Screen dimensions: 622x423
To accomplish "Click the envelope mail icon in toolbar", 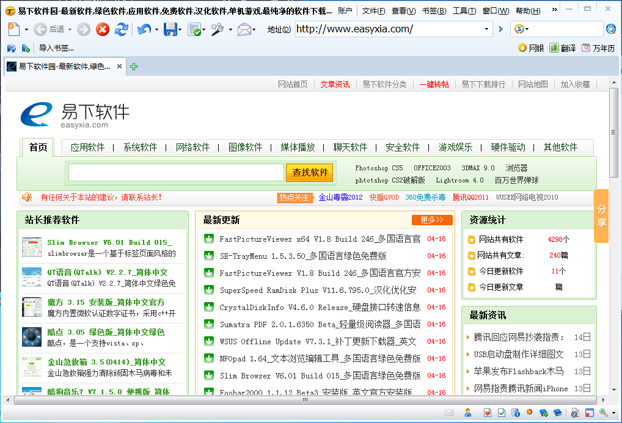I will [x=244, y=29].
